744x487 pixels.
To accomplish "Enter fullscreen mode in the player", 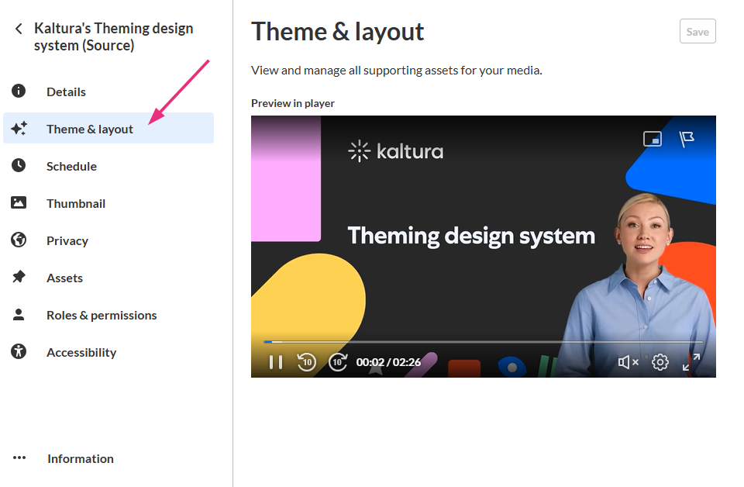I will coord(691,362).
